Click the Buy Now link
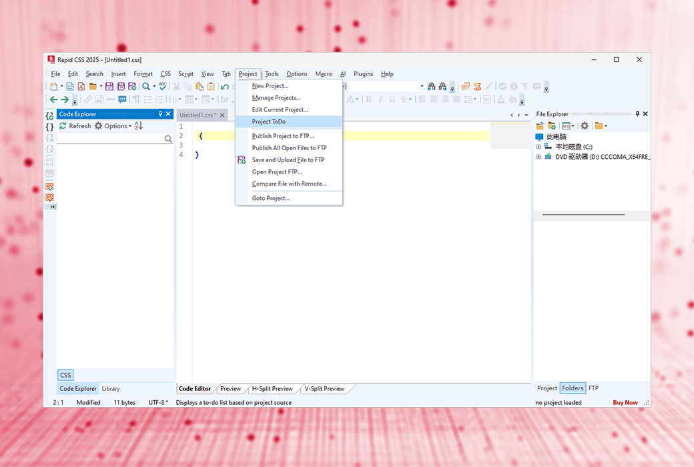Image resolution: width=694 pixels, height=467 pixels. 625,402
